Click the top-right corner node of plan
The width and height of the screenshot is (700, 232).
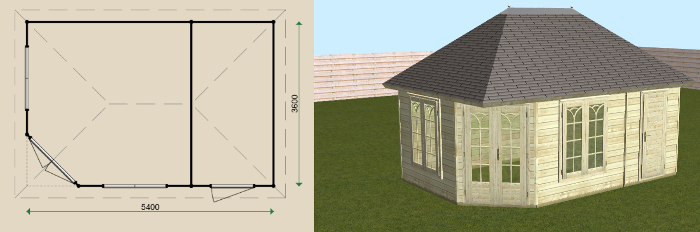(x=274, y=22)
